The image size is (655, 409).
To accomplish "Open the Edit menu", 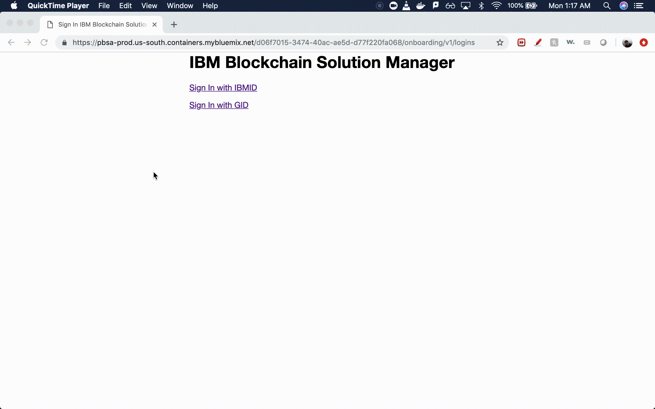I will click(x=125, y=6).
